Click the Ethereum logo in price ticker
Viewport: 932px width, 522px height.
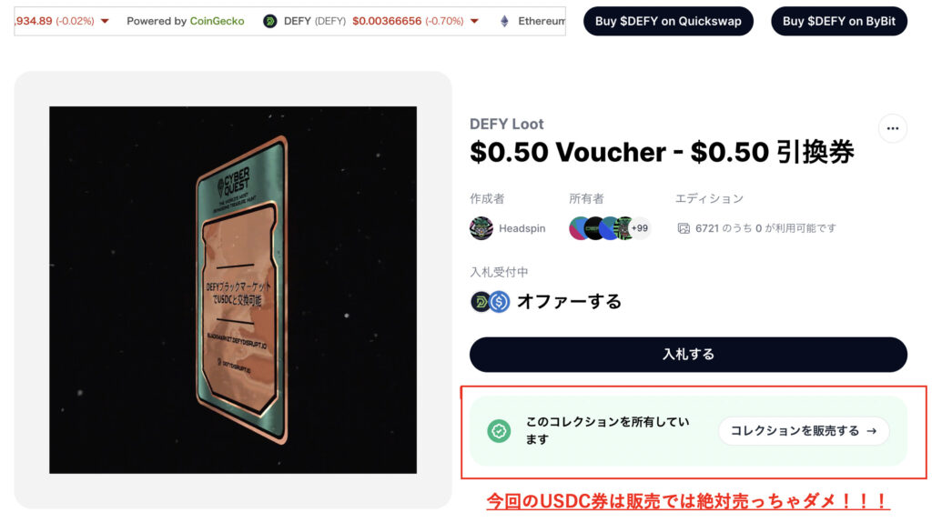[504, 22]
